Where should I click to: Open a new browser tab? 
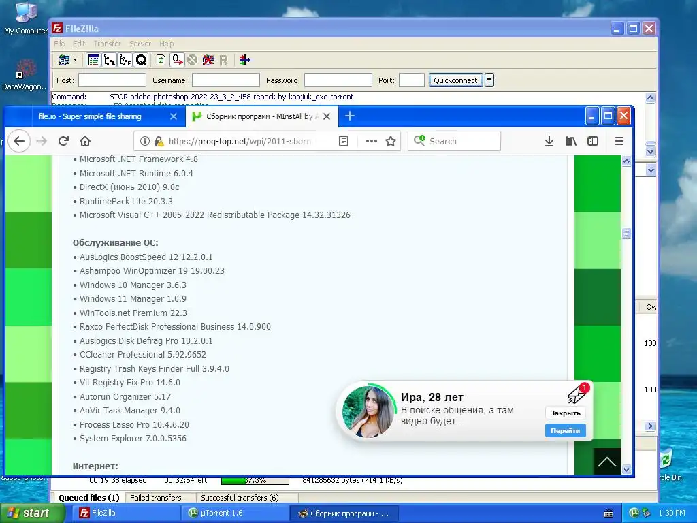tap(350, 116)
